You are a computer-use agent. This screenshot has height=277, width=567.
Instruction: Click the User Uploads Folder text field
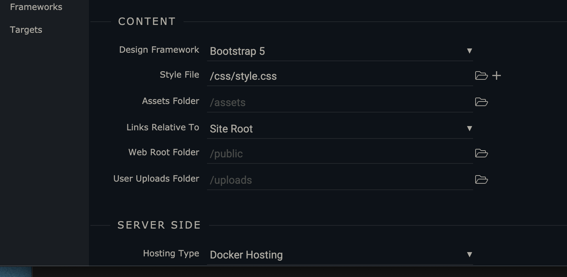point(338,180)
